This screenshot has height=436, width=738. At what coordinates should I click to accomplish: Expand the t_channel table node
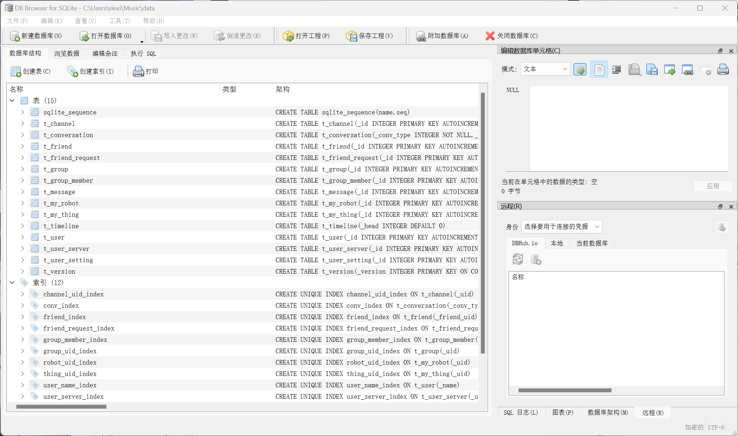click(23, 123)
